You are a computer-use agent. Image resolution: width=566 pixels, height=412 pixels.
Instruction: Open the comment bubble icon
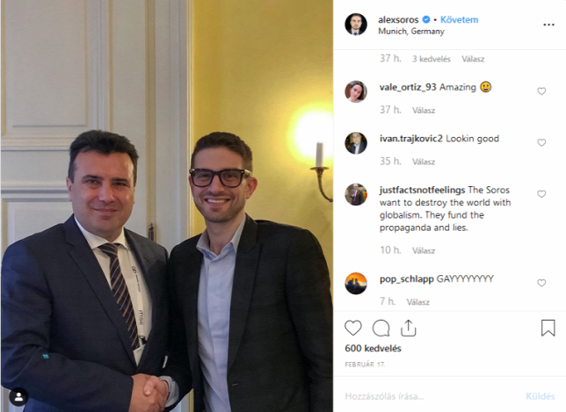pyautogui.click(x=381, y=328)
